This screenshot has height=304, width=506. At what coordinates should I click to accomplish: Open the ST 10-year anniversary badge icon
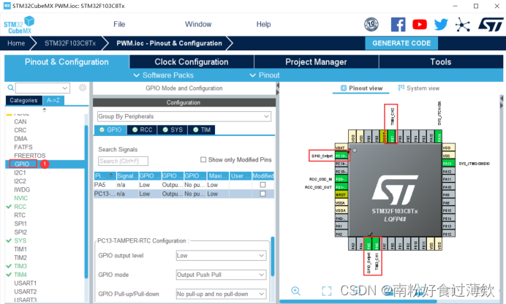tap(371, 24)
